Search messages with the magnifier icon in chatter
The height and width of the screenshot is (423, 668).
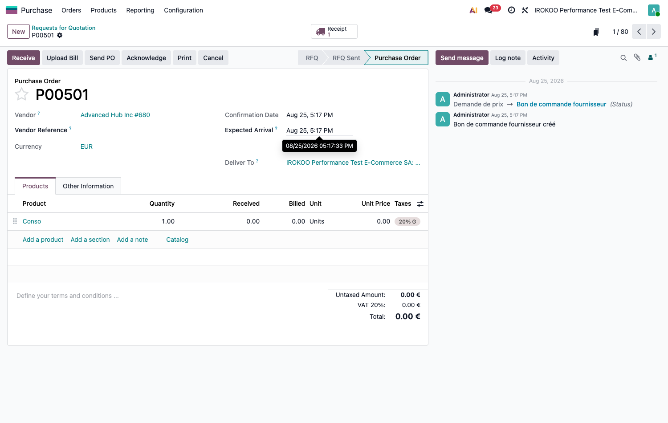point(623,58)
